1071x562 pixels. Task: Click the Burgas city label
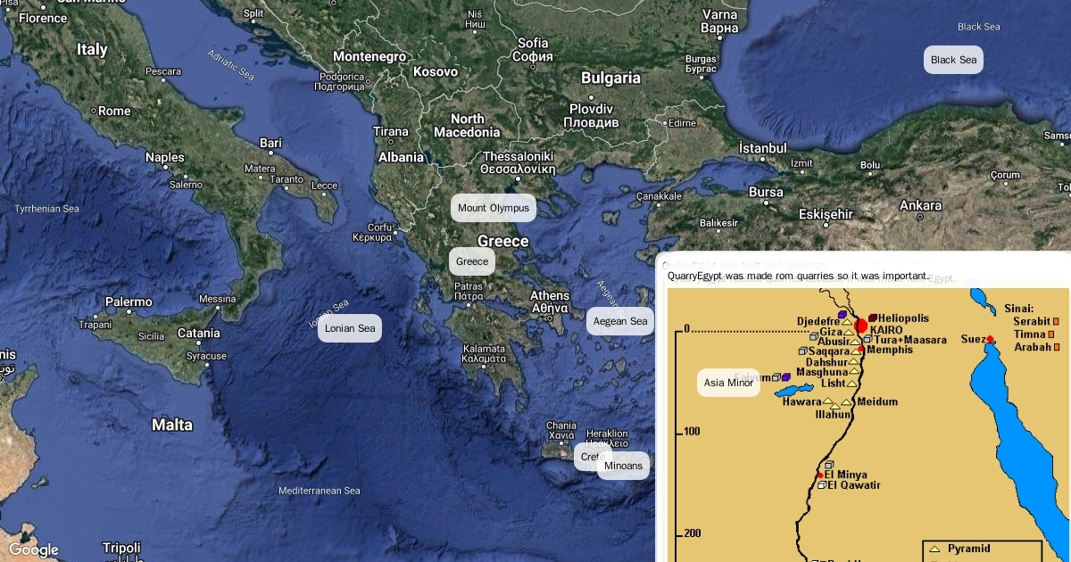(701, 63)
